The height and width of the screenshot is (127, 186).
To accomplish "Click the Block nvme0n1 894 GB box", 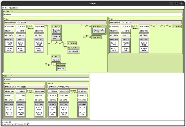I will [x=99, y=31].
